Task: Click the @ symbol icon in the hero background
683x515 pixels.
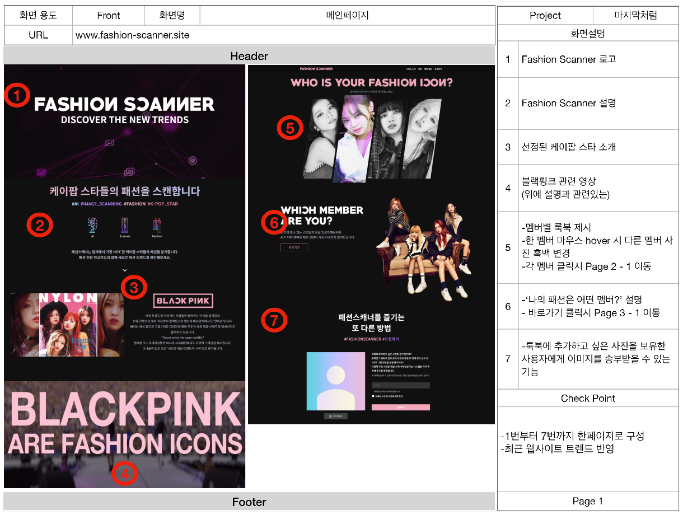Action: pos(193,161)
